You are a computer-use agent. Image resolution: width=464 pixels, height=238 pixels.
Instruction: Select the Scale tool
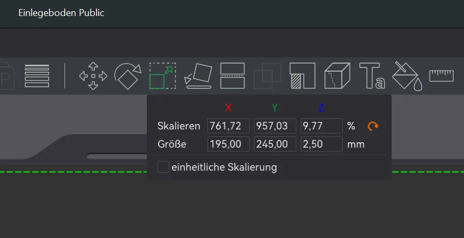tap(162, 76)
